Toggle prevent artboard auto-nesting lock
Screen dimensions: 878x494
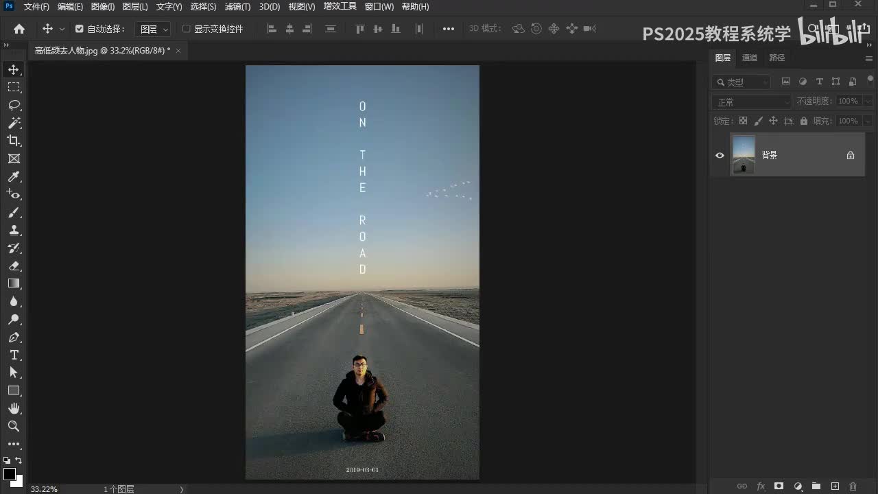788,121
